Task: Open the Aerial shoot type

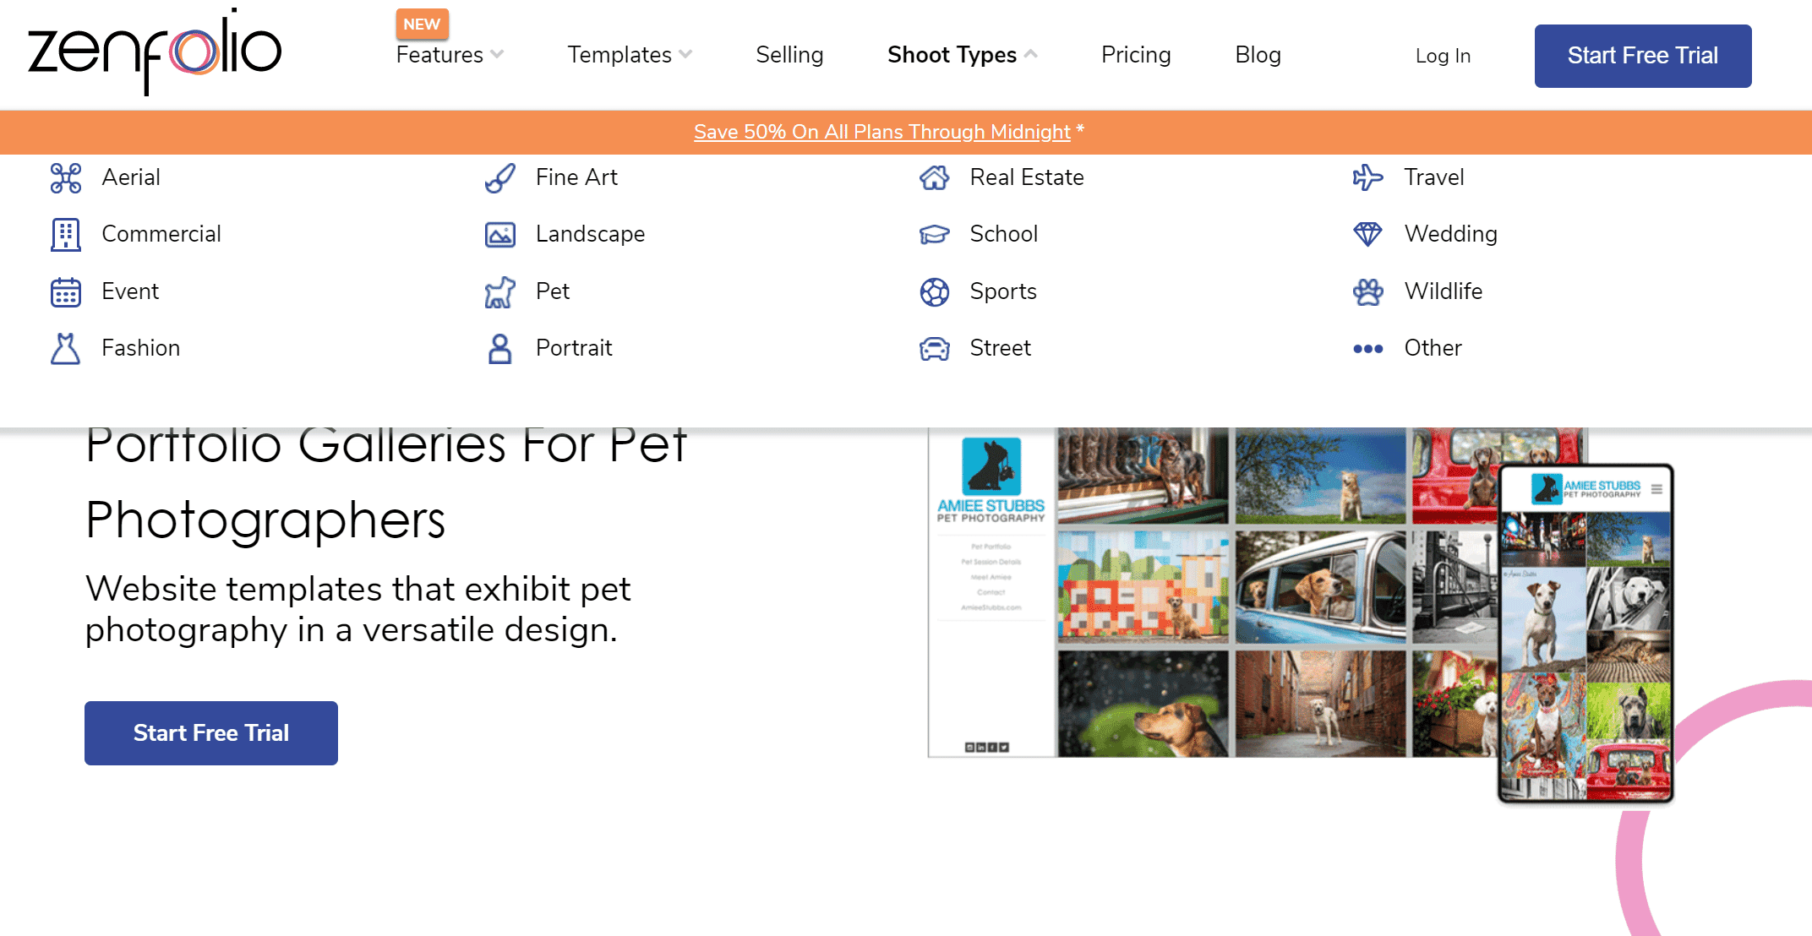Action: [x=131, y=177]
